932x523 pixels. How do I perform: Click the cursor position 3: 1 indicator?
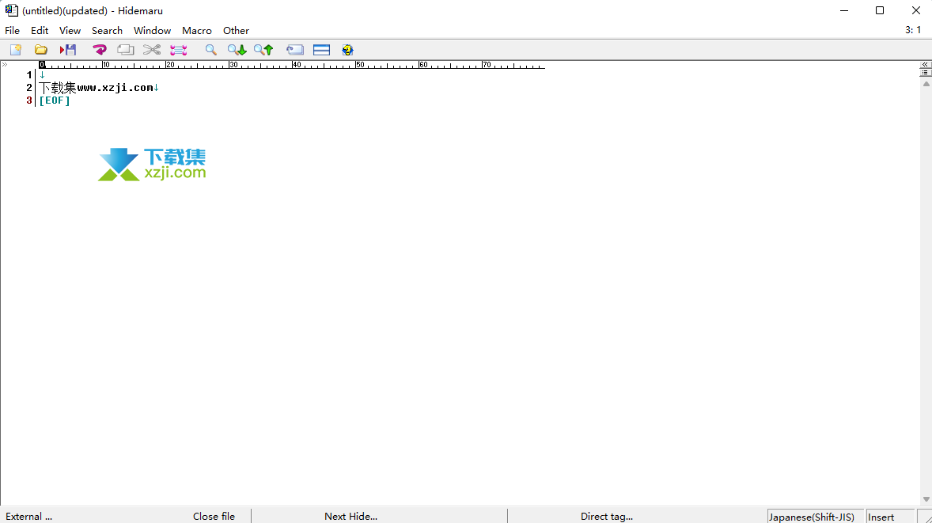point(913,30)
